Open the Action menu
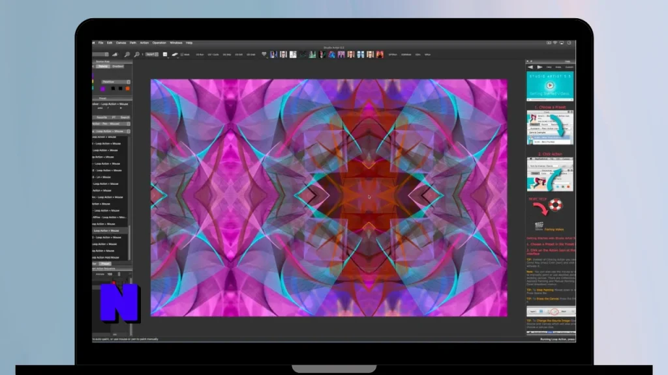 [144, 43]
